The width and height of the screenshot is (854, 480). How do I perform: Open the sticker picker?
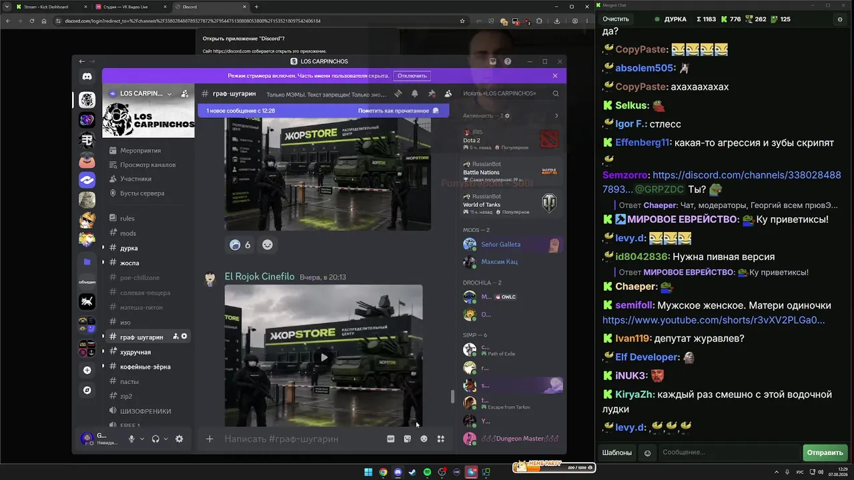(408, 439)
